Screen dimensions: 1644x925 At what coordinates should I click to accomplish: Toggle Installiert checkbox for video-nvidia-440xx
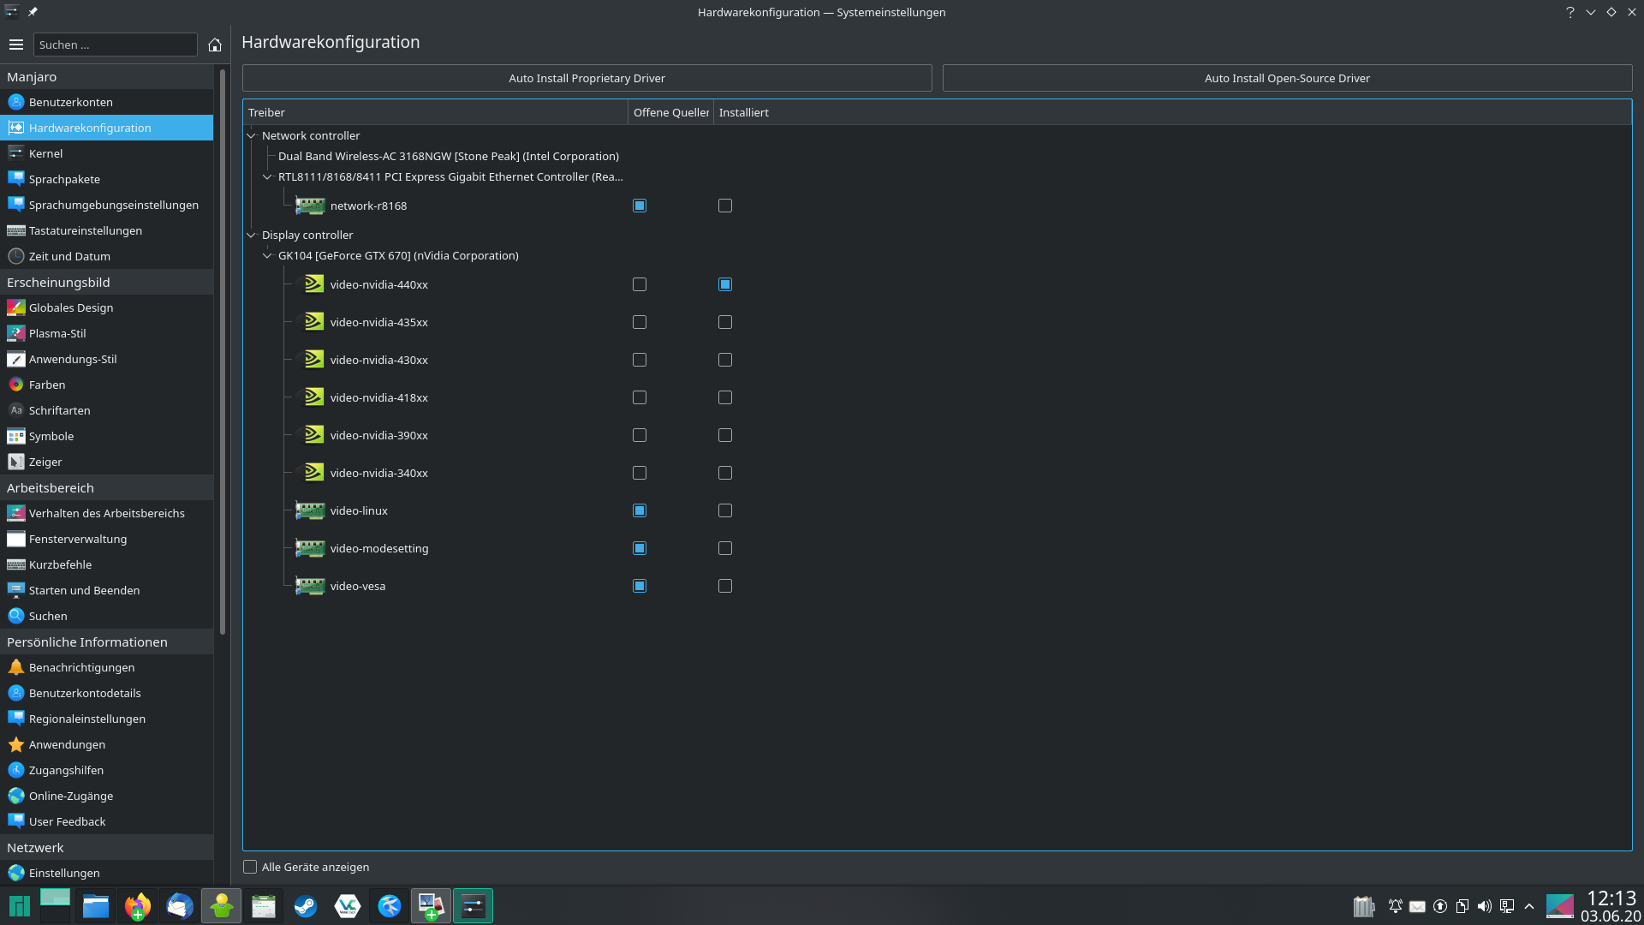(725, 284)
